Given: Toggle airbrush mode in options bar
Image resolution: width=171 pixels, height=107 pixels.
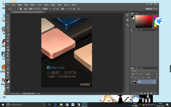Looking at the screenshot, I should (x=74, y=9).
